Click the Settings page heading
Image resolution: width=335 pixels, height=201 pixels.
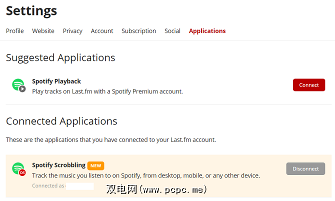tap(31, 10)
